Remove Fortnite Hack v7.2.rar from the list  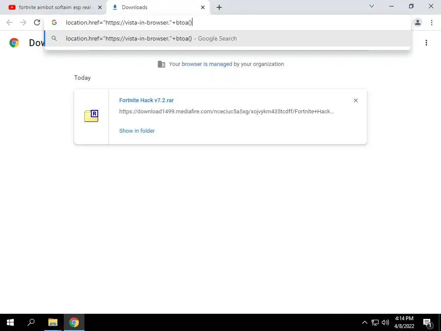click(355, 100)
